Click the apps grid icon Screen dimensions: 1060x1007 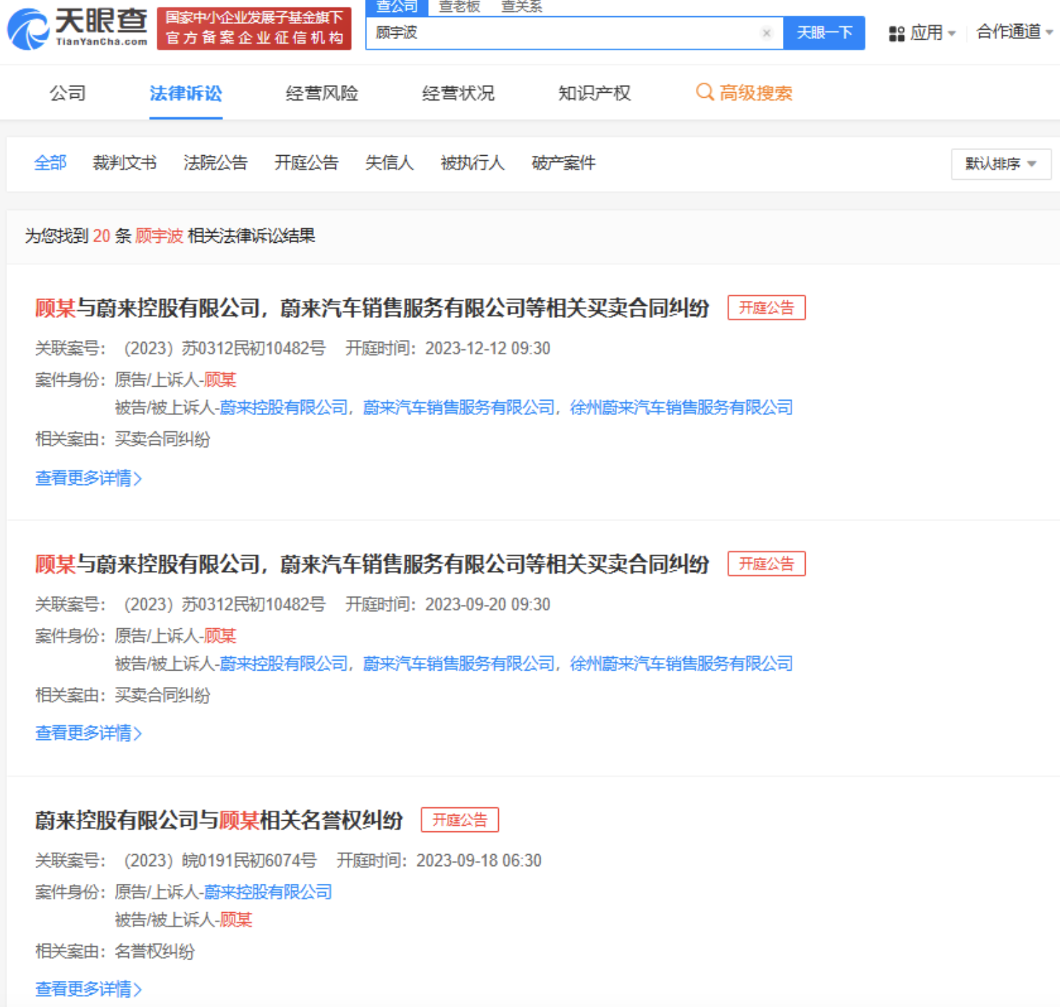[896, 33]
